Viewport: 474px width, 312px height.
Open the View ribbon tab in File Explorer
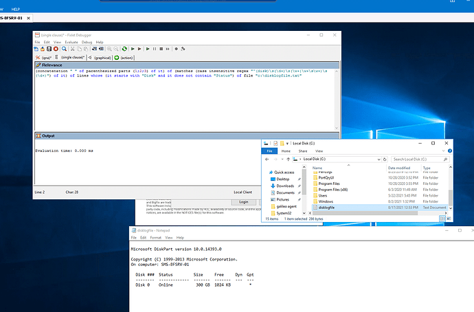click(x=319, y=151)
